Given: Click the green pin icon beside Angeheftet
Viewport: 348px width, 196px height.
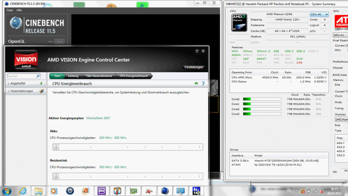Looking at the screenshot, I should (x=41, y=83).
